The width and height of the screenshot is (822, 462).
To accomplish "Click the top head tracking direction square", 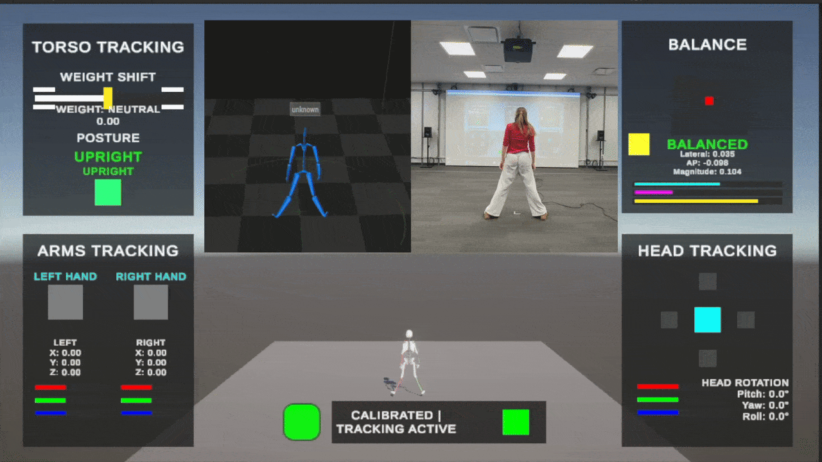I will click(x=707, y=281).
